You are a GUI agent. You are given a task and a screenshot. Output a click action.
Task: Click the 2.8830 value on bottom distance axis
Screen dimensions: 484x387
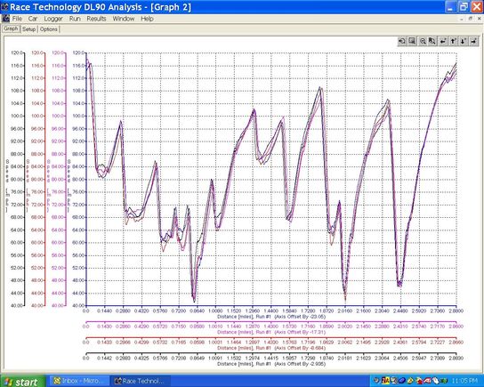pos(456,359)
